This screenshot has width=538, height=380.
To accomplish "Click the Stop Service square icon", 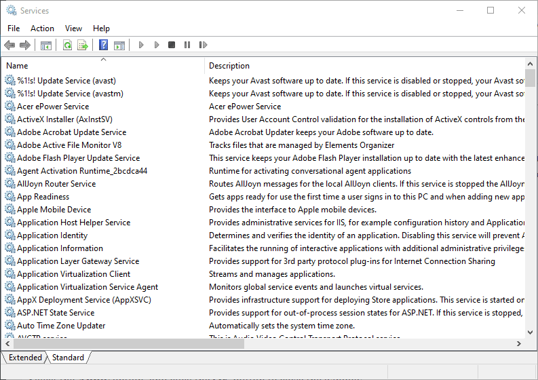I will (172, 45).
